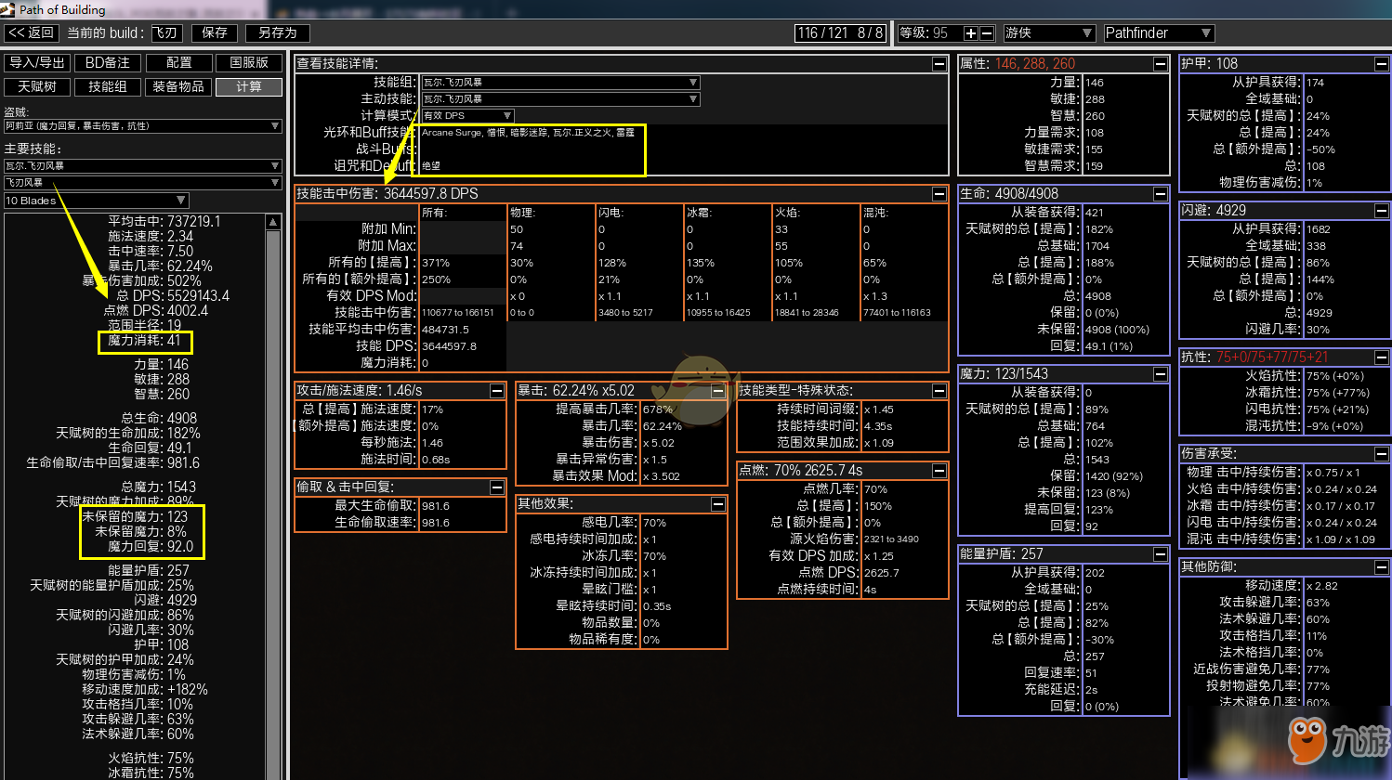Click the 平均击中: 737219.1 stat
Image resolution: width=1392 pixels, height=780 pixels.
click(164, 221)
